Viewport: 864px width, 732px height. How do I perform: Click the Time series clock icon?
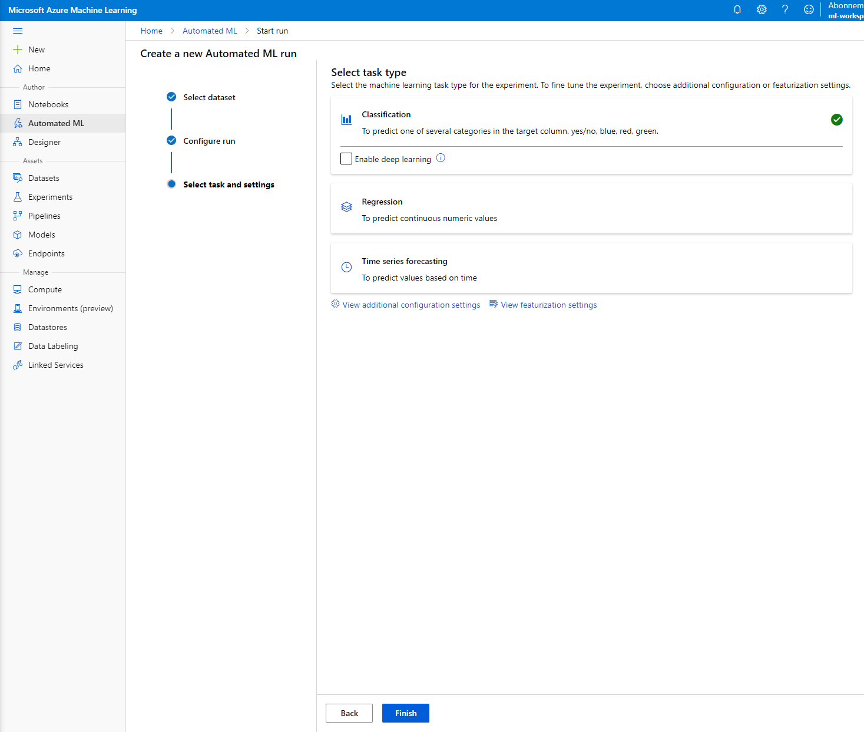pos(346,267)
